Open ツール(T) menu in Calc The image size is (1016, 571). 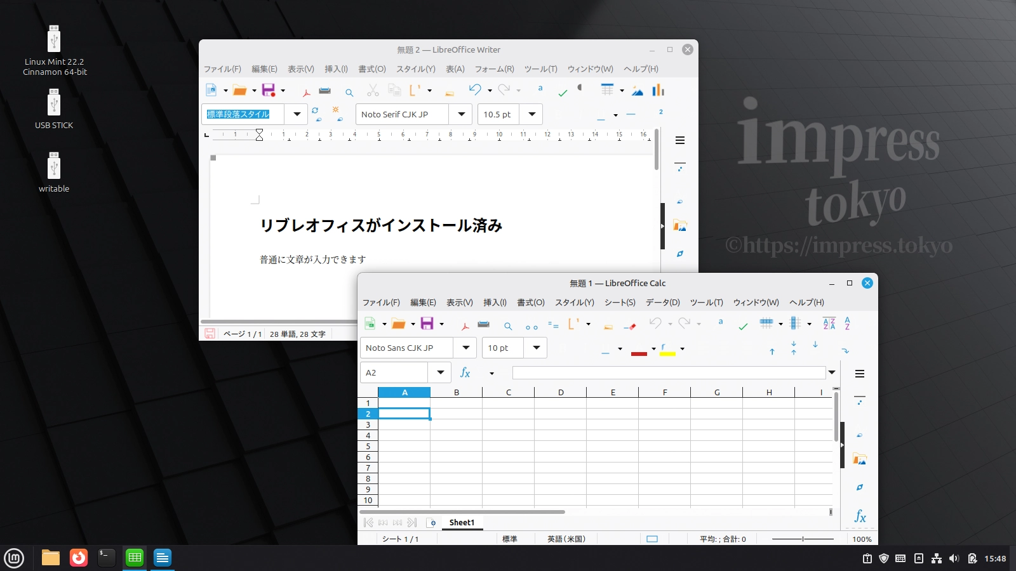[707, 303]
